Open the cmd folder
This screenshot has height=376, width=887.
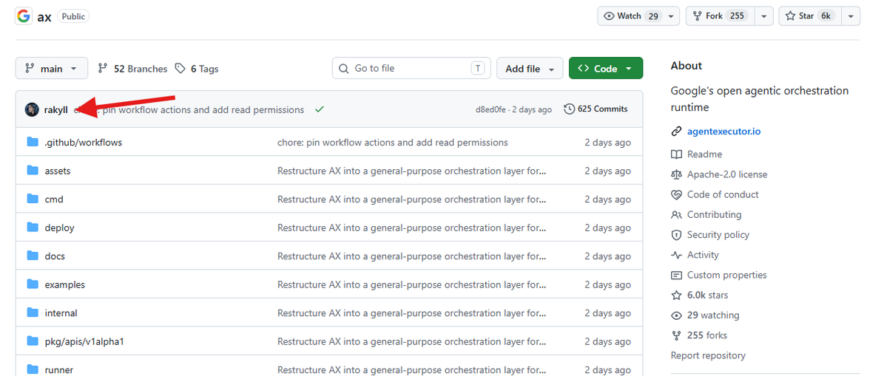point(54,199)
